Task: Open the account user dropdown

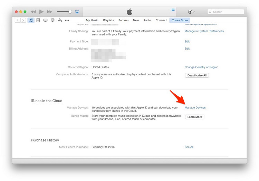Action: point(191,12)
